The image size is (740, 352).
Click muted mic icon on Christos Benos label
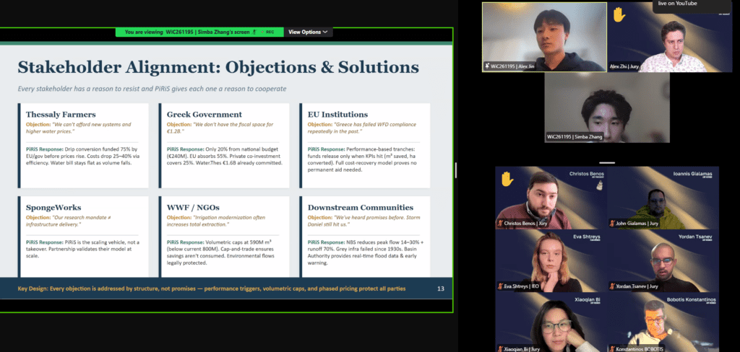coord(500,224)
